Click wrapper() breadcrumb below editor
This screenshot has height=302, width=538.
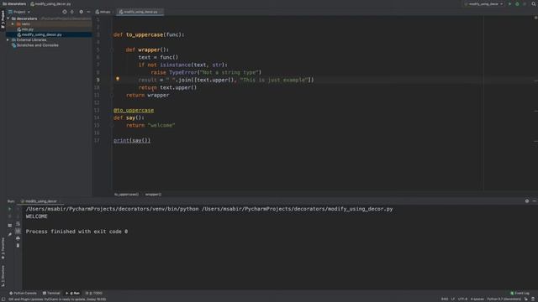tap(153, 194)
